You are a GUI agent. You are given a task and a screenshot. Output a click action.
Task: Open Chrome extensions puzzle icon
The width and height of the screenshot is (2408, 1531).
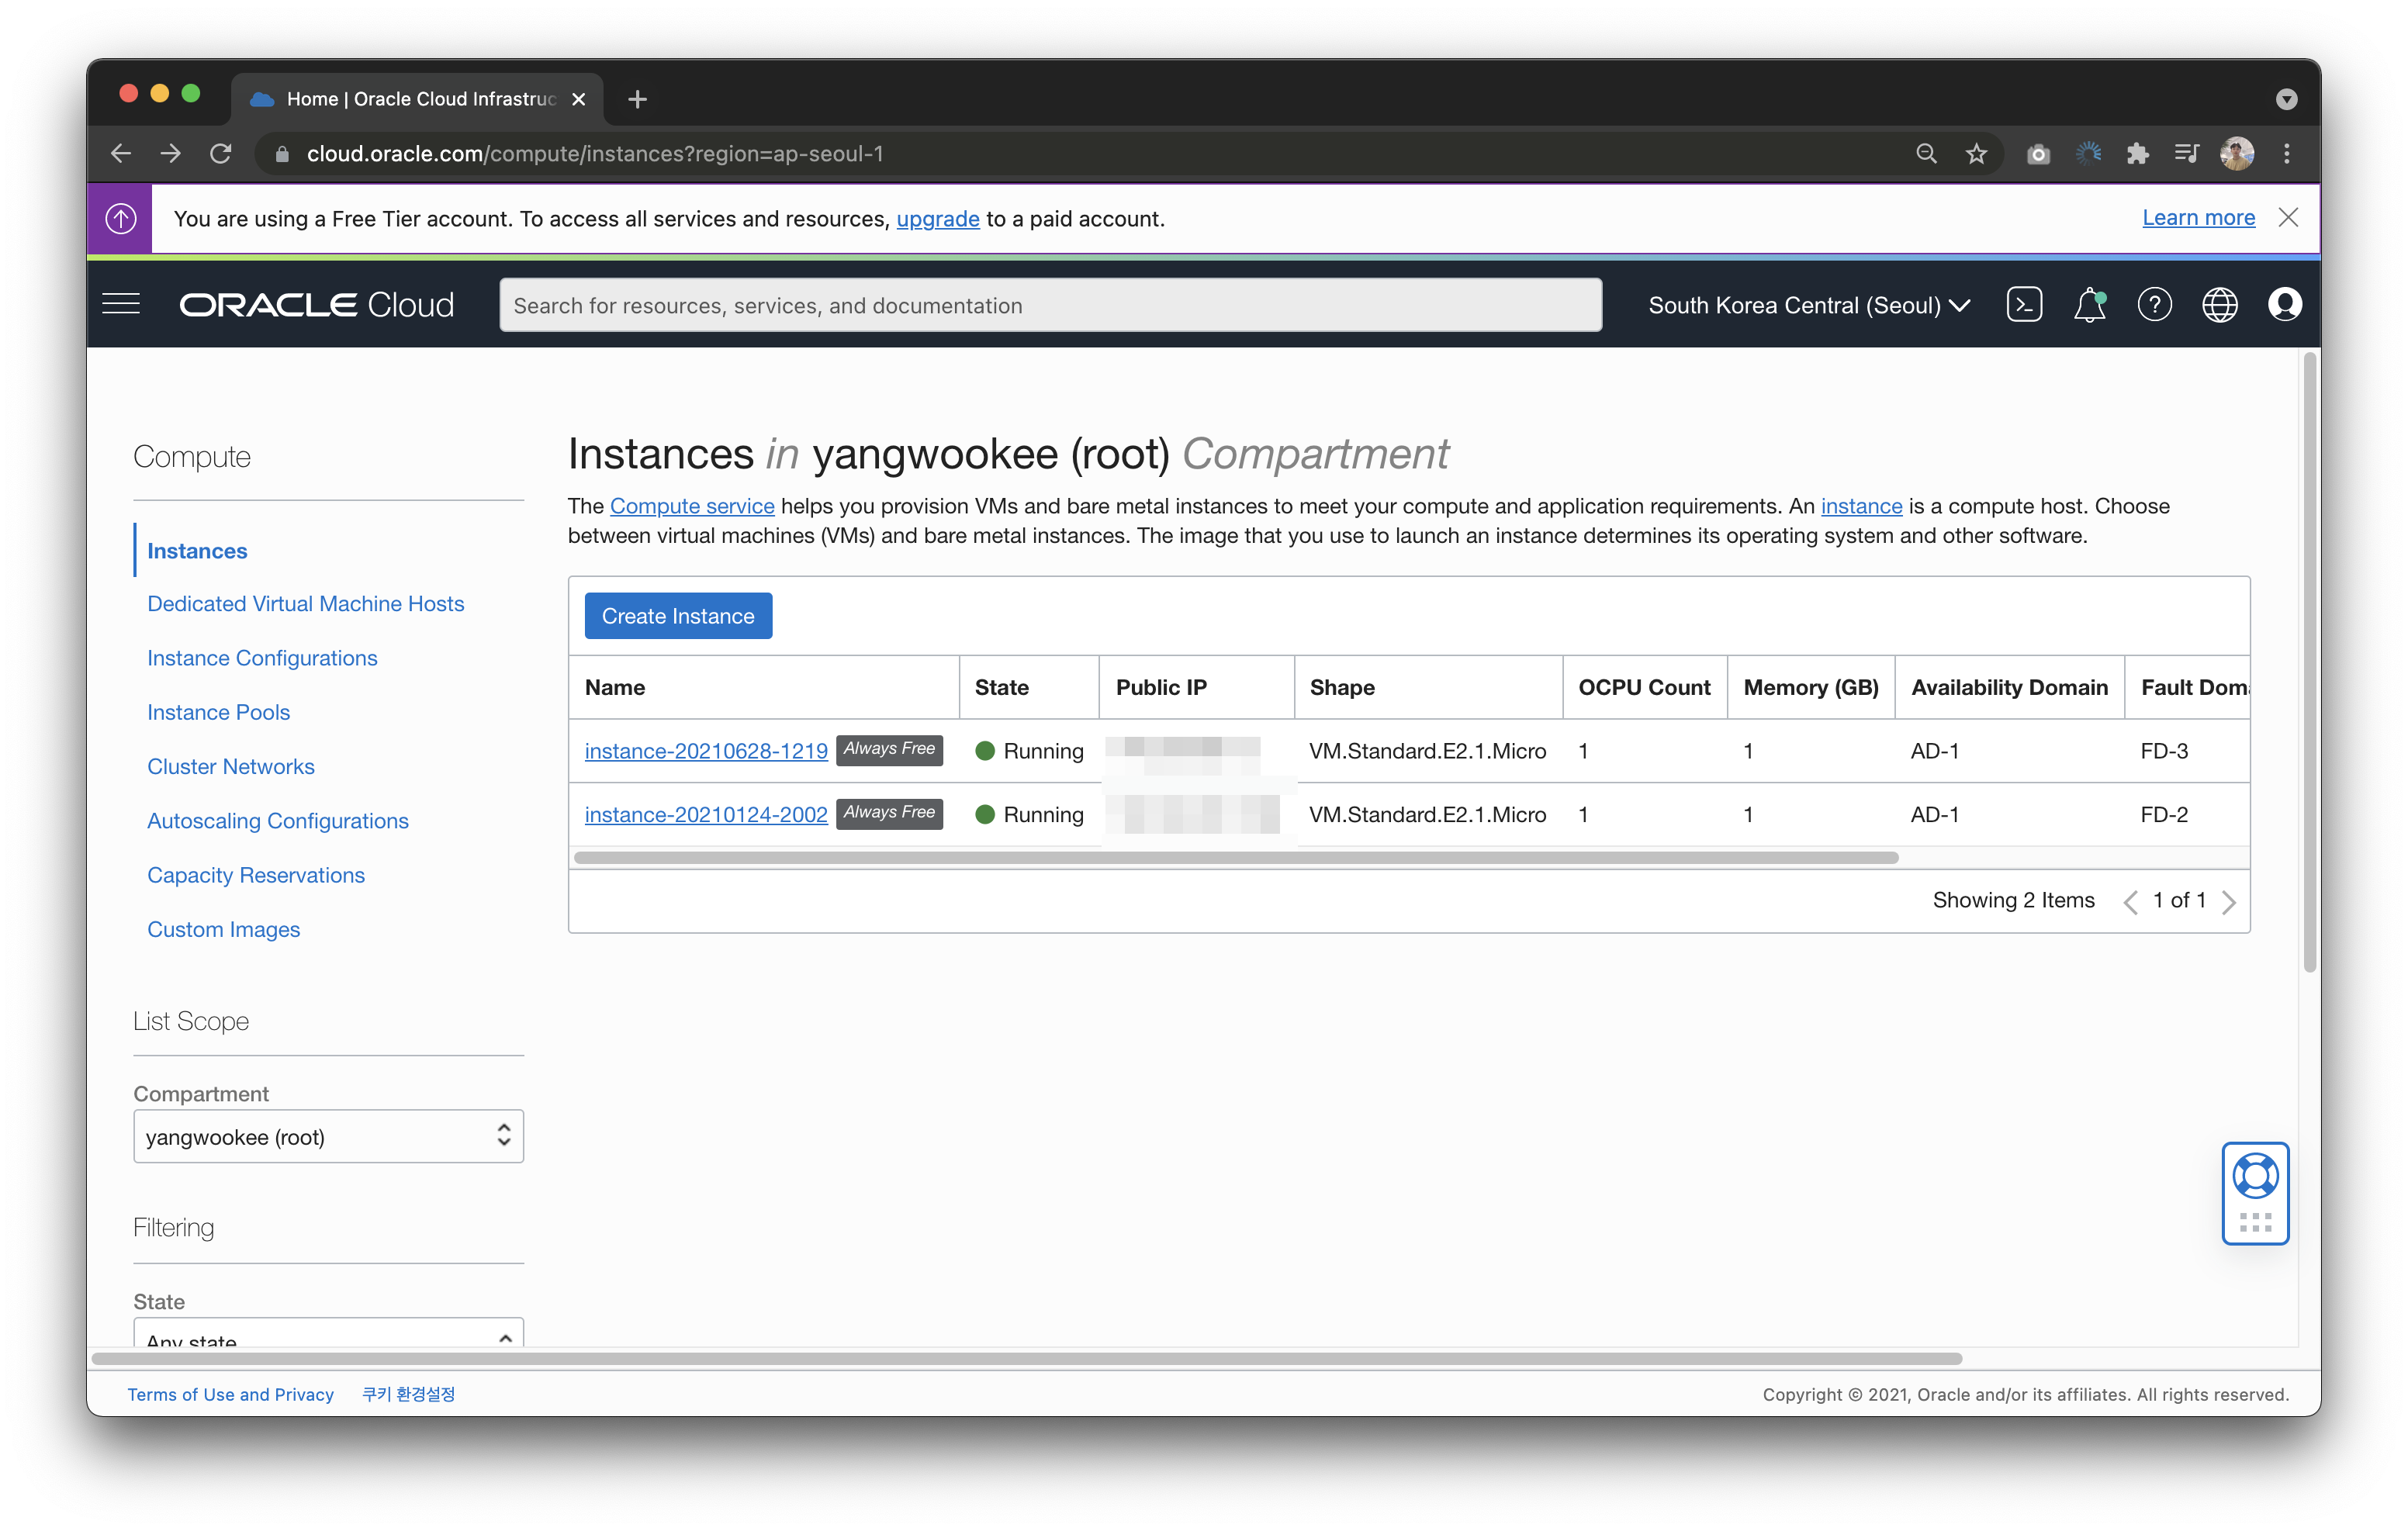2137,154
